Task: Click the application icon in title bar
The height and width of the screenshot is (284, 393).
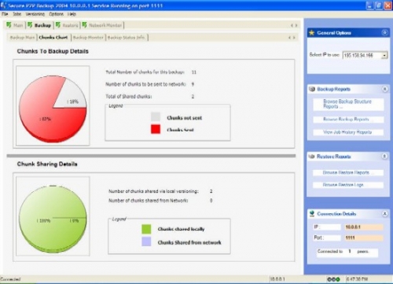Action: [x=3, y=6]
